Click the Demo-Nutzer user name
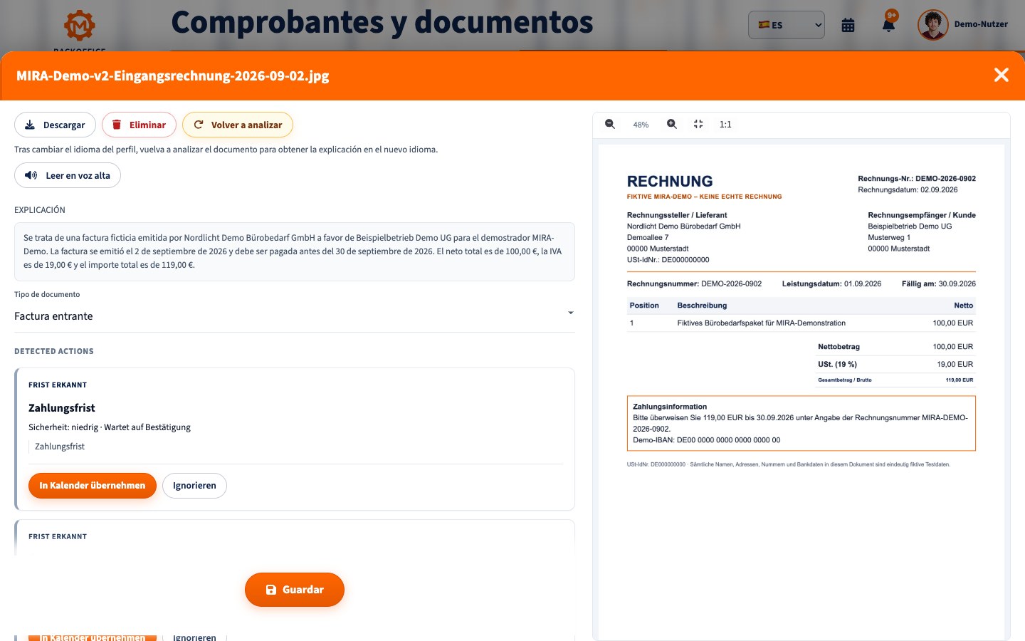1025x641 pixels. tap(981, 24)
